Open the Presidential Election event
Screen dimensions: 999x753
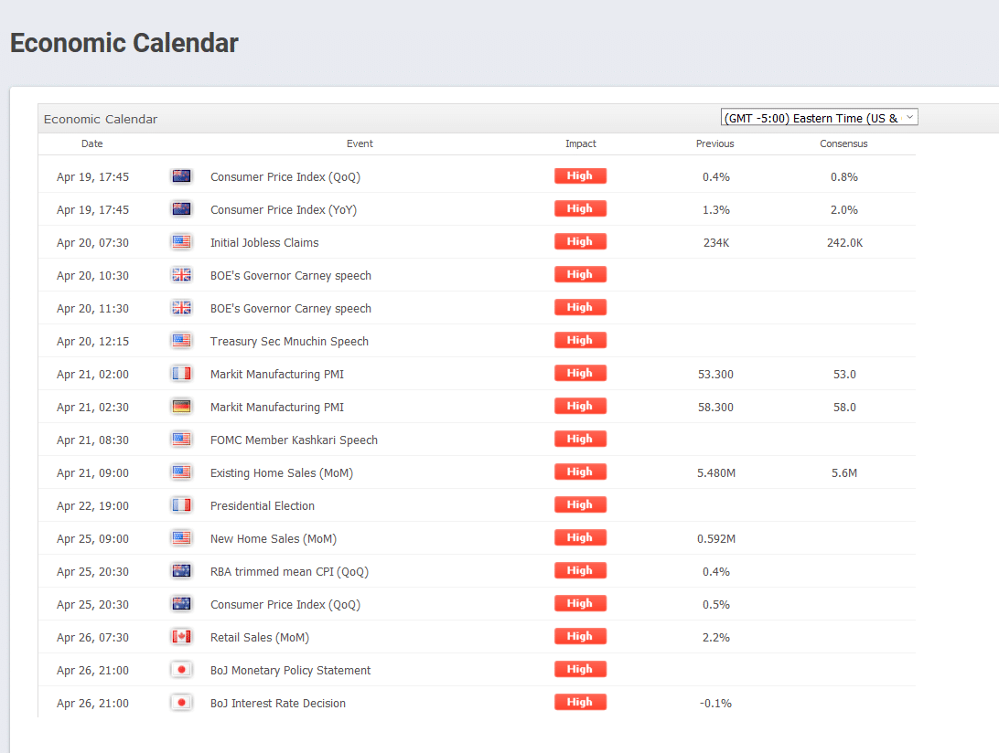point(263,505)
